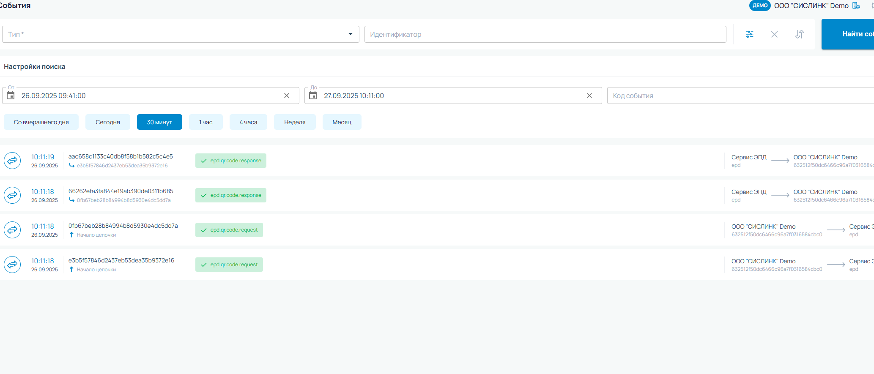Viewport: 874px width, 374px height.
Task: Clear the До date 27.09.2025 10:11:00
Action: coord(589,96)
